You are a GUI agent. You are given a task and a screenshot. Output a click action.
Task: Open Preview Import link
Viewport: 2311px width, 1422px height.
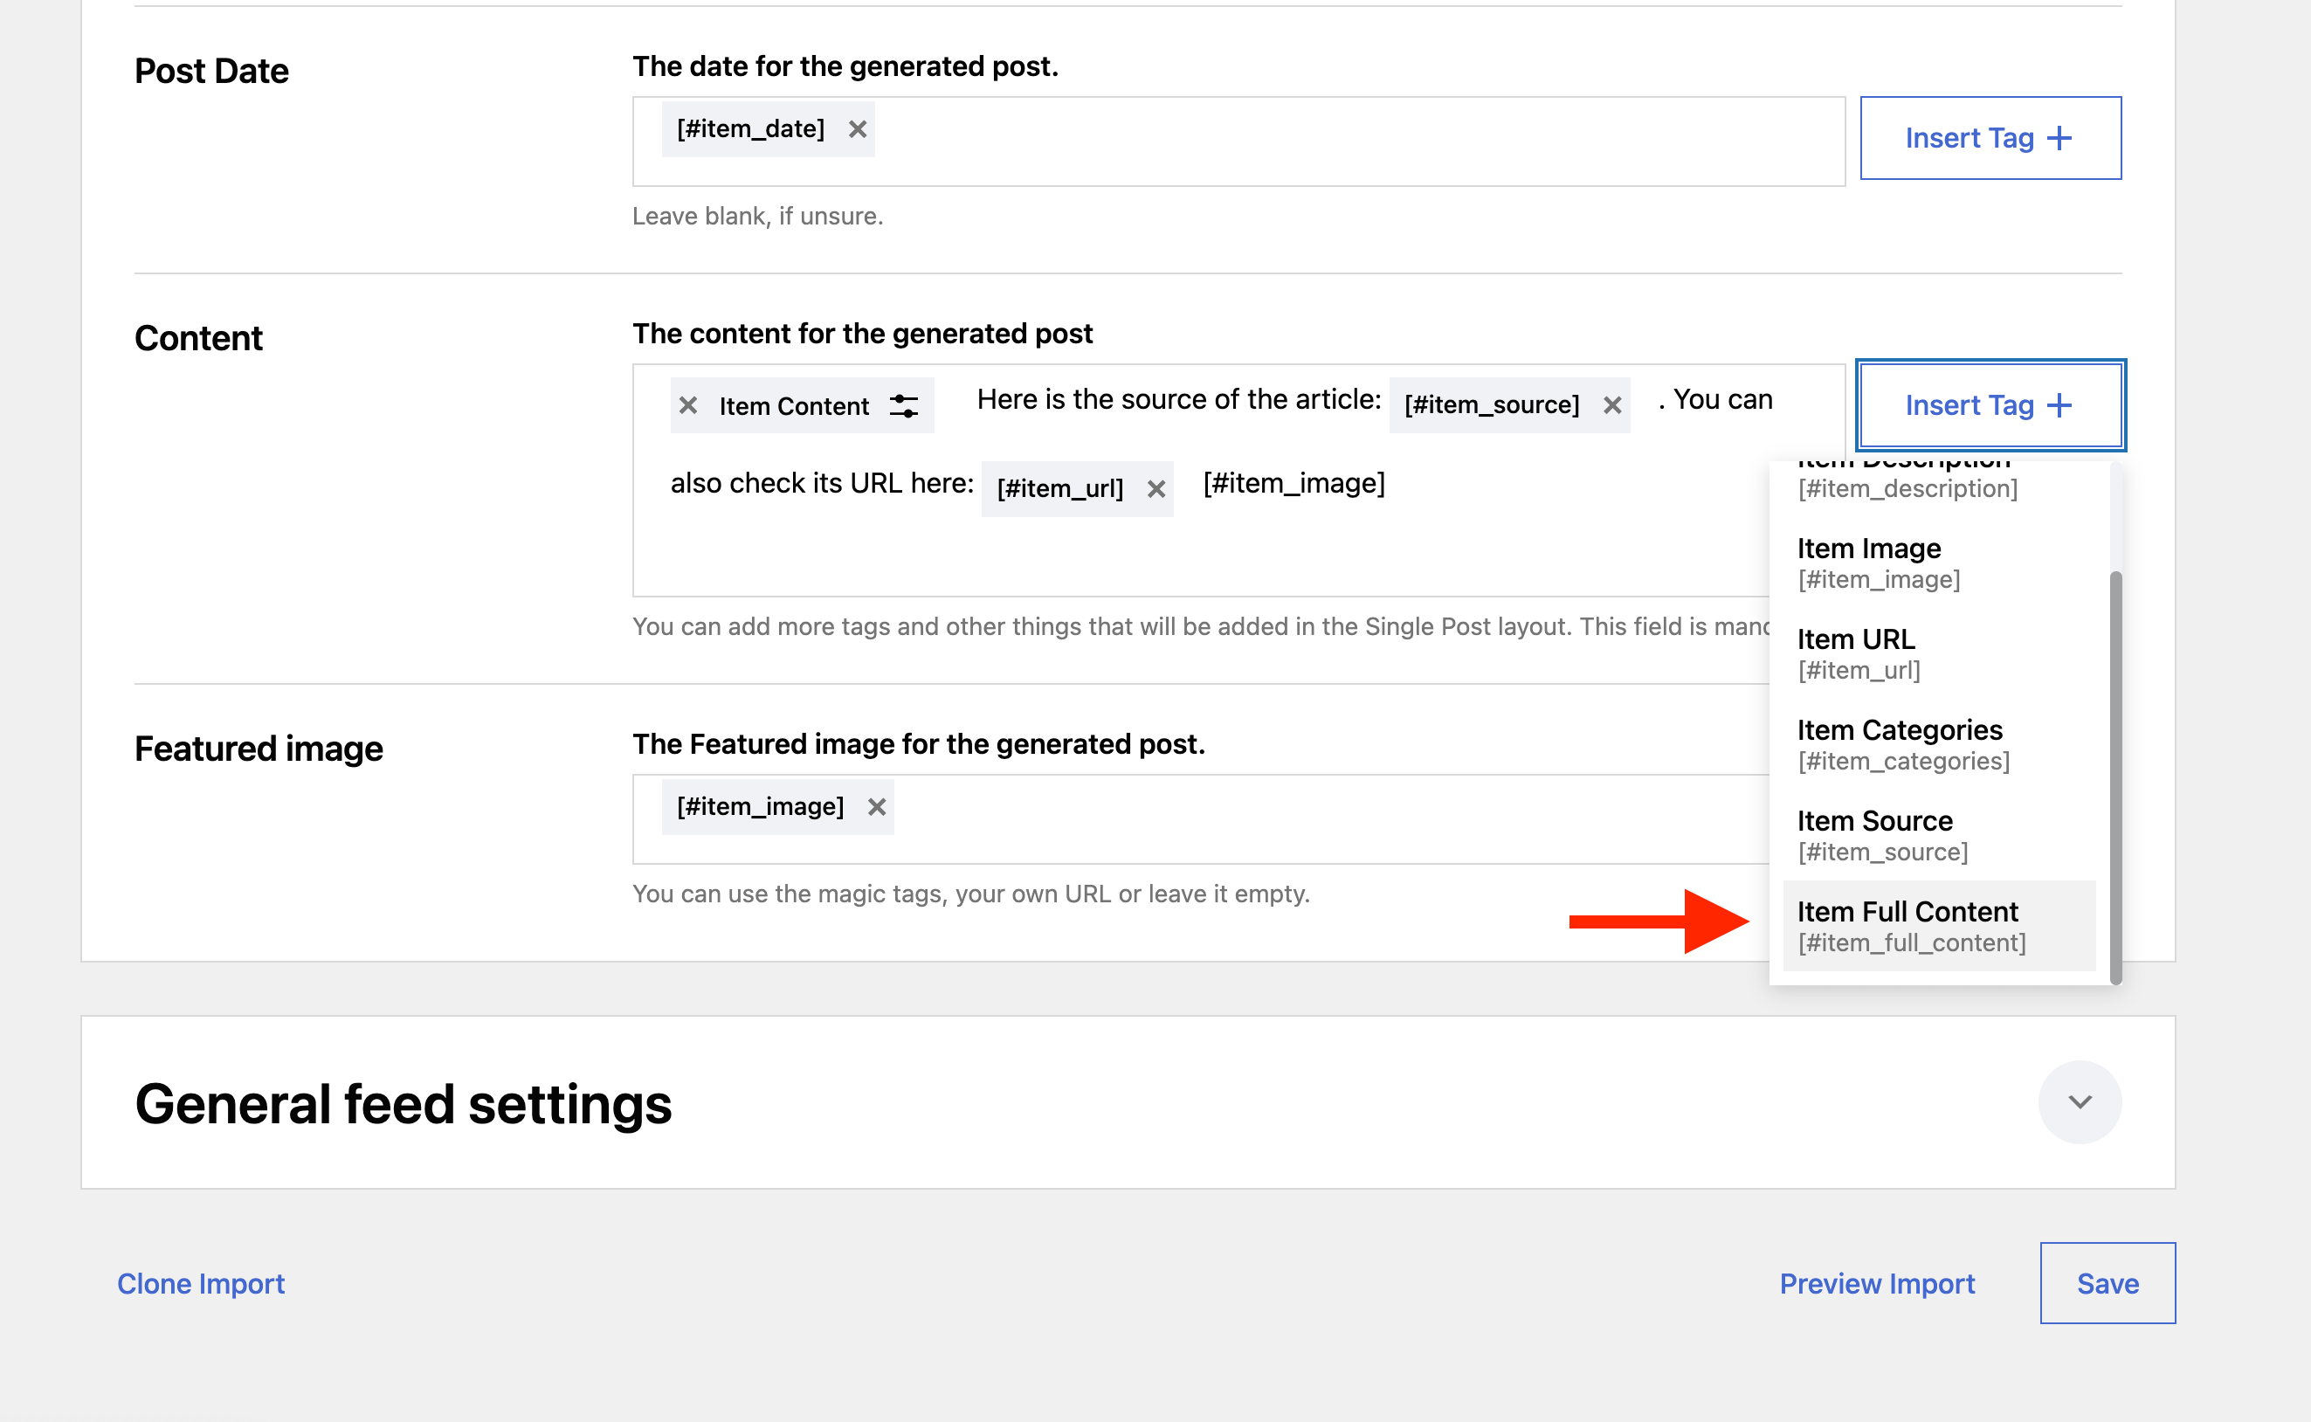pyautogui.click(x=1876, y=1284)
